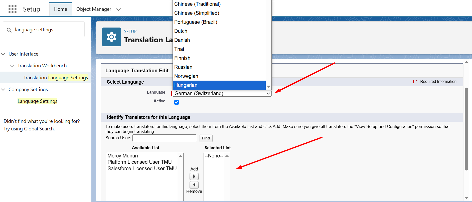The image size is (472, 202).
Task: Collapse the Translation Workbench tree node
Action: 12,66
